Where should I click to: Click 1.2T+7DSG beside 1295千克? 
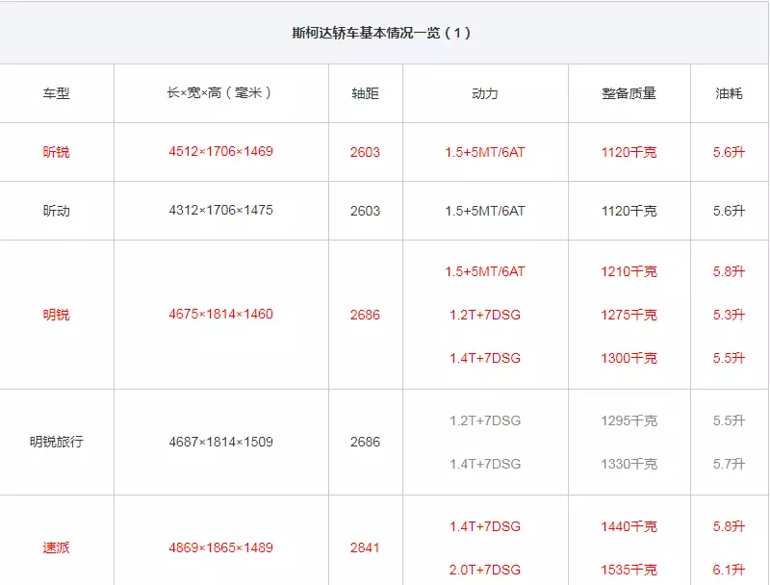[485, 420]
